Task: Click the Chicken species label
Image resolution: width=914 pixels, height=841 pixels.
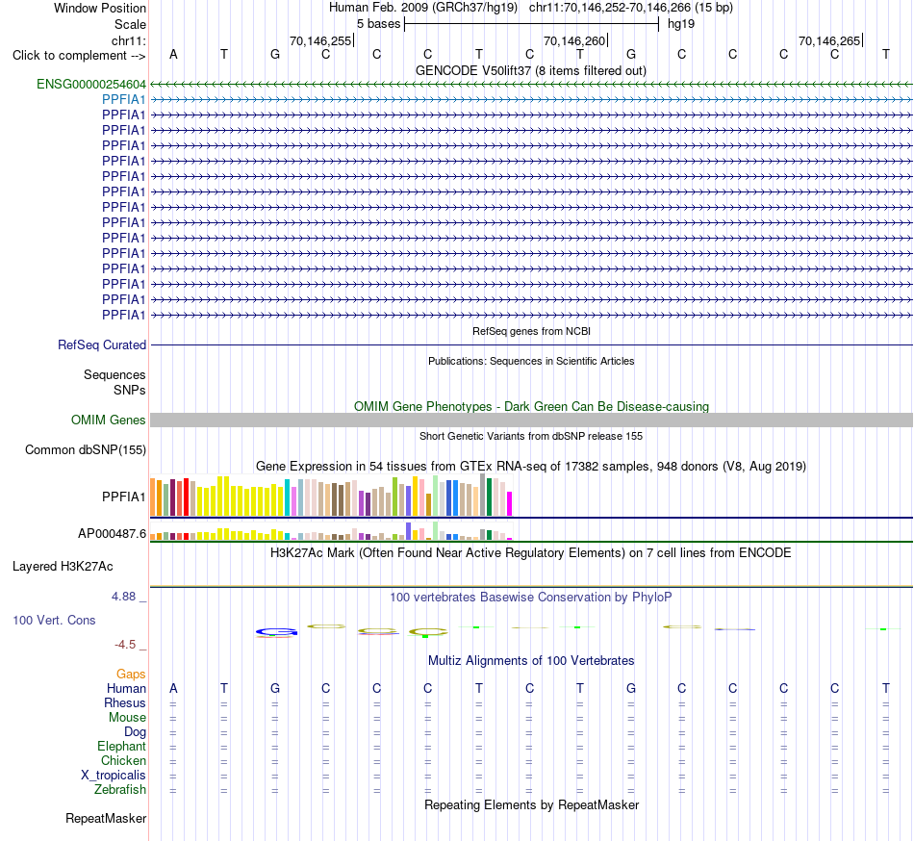Action: point(123,760)
